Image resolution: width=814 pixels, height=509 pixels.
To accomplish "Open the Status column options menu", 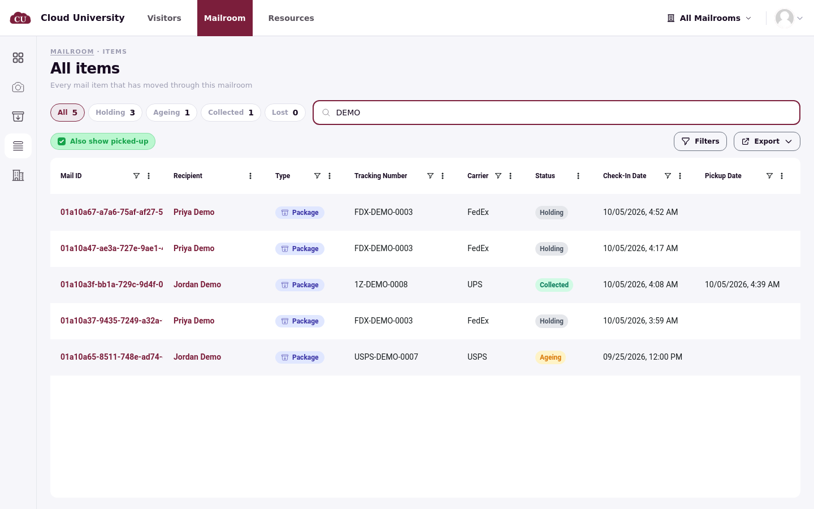I will coord(578,176).
